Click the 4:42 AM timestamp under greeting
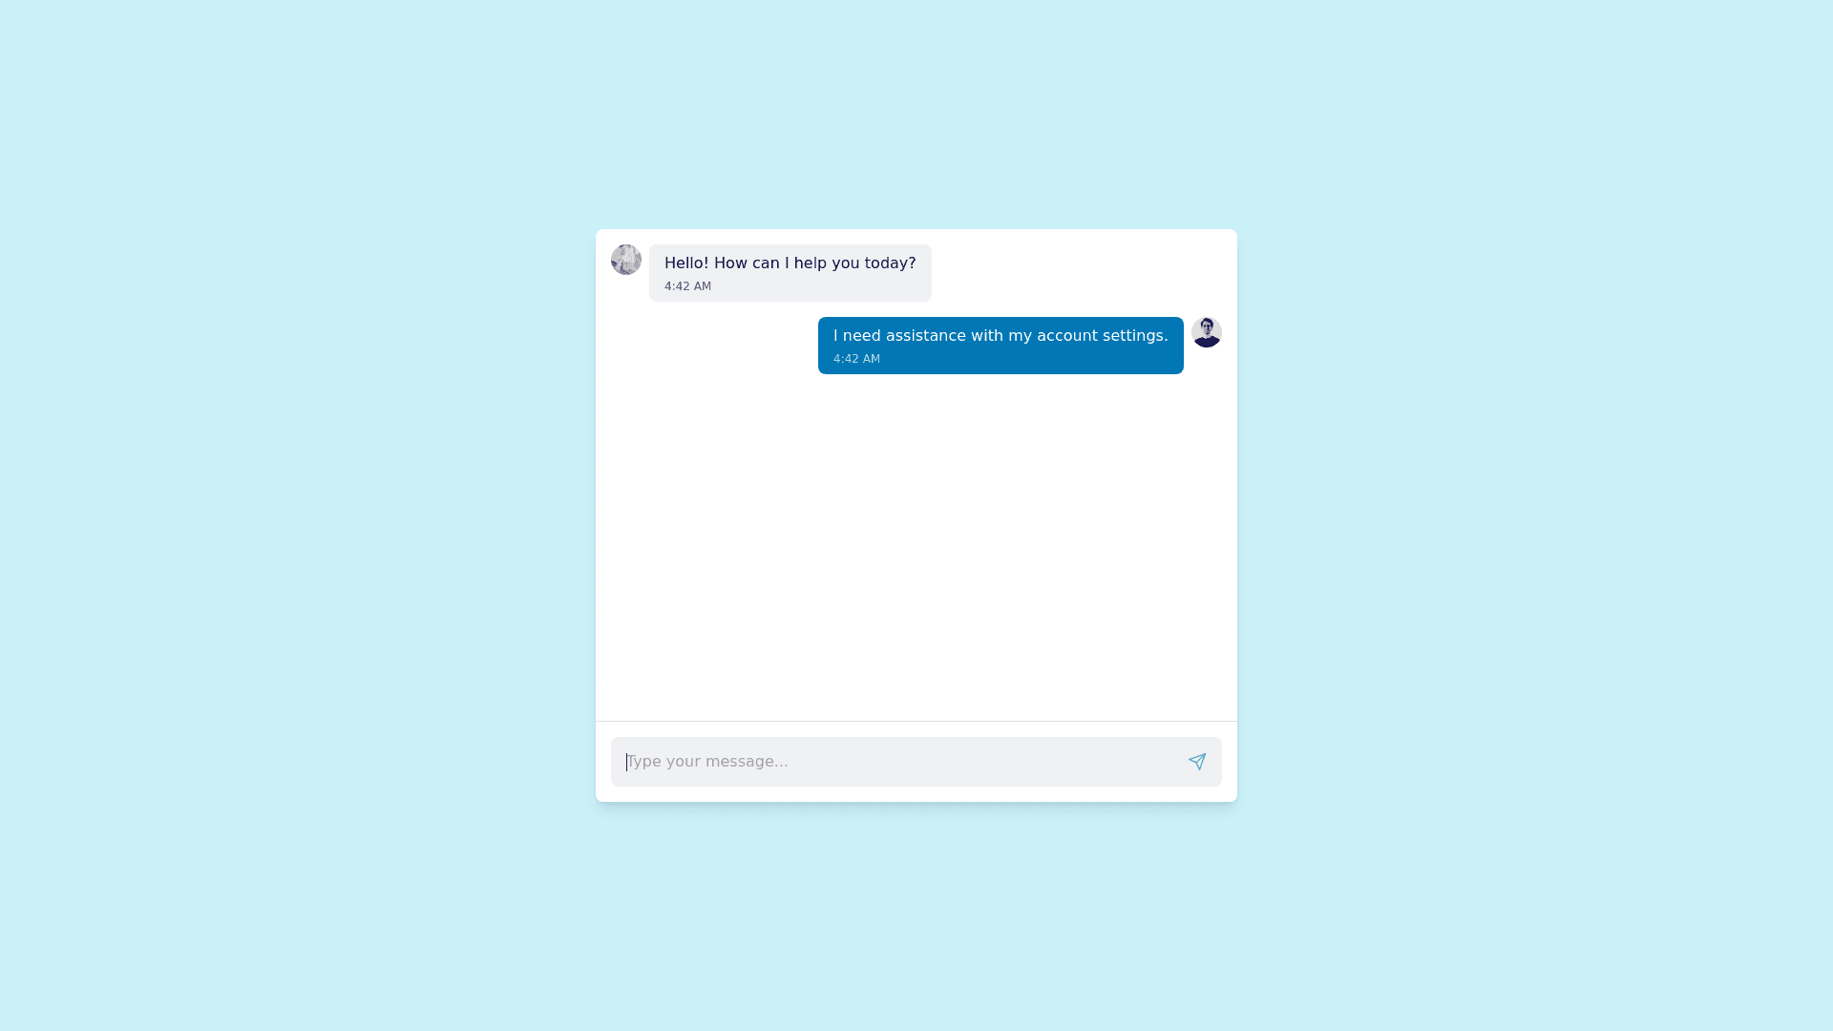 click(687, 286)
